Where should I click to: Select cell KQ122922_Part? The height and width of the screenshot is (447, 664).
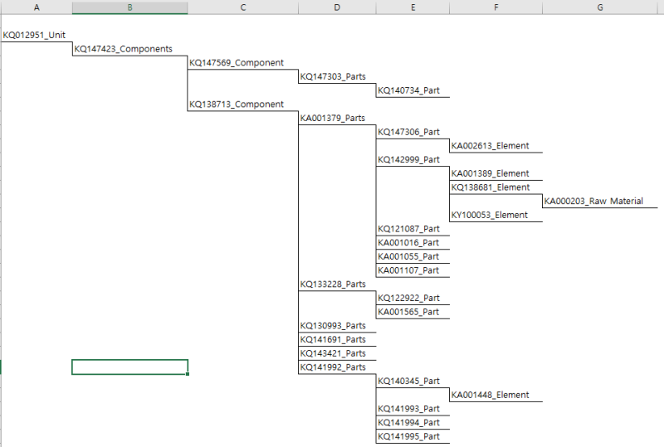coord(413,298)
